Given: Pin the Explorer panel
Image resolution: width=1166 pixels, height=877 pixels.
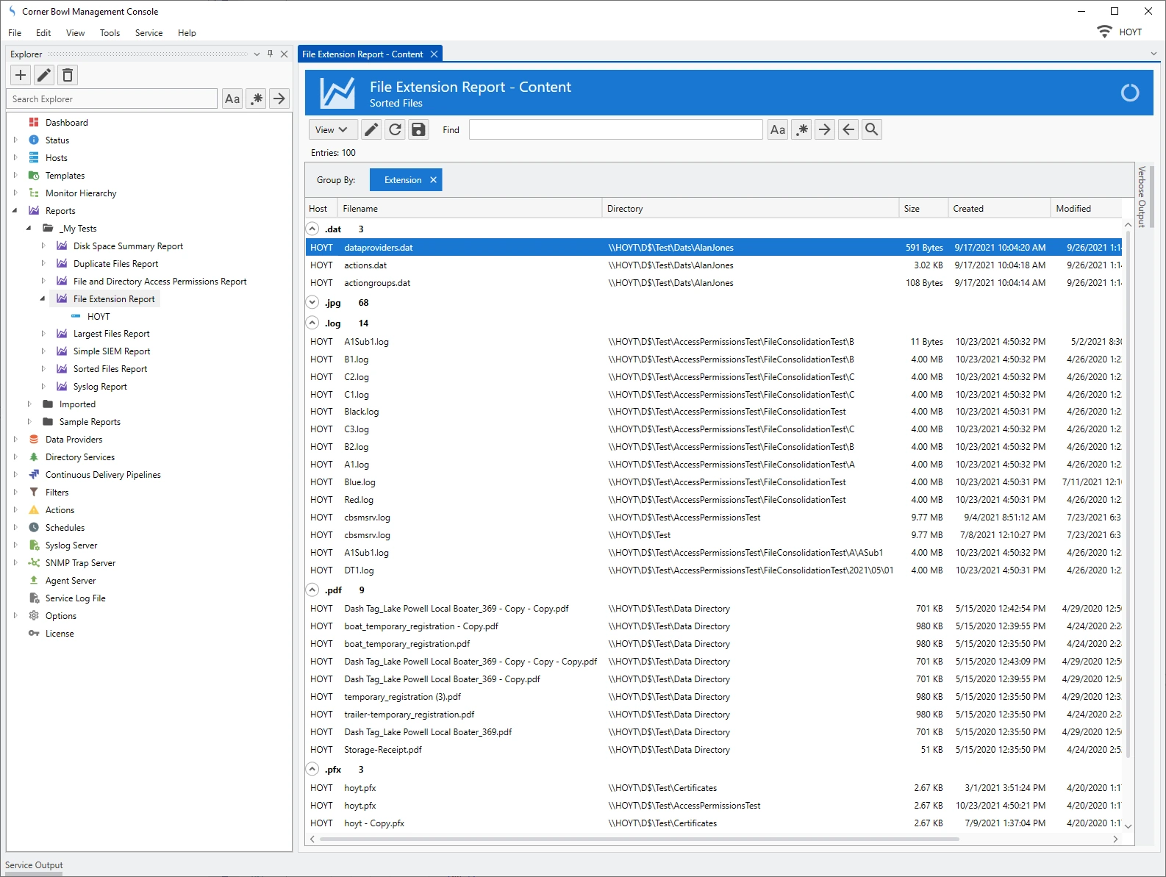Looking at the screenshot, I should coord(271,54).
